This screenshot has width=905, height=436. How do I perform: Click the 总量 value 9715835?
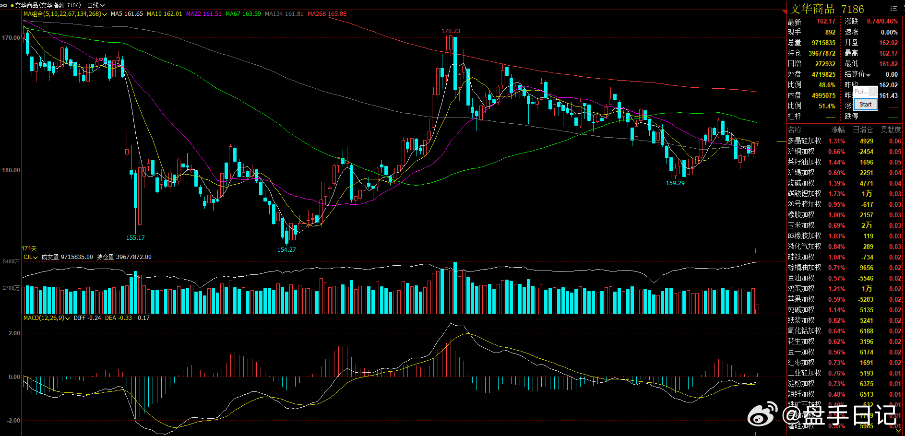(823, 43)
